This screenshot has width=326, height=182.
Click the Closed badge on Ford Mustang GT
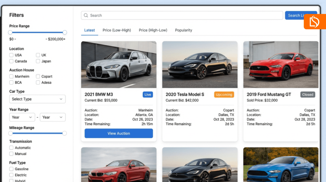point(308,94)
